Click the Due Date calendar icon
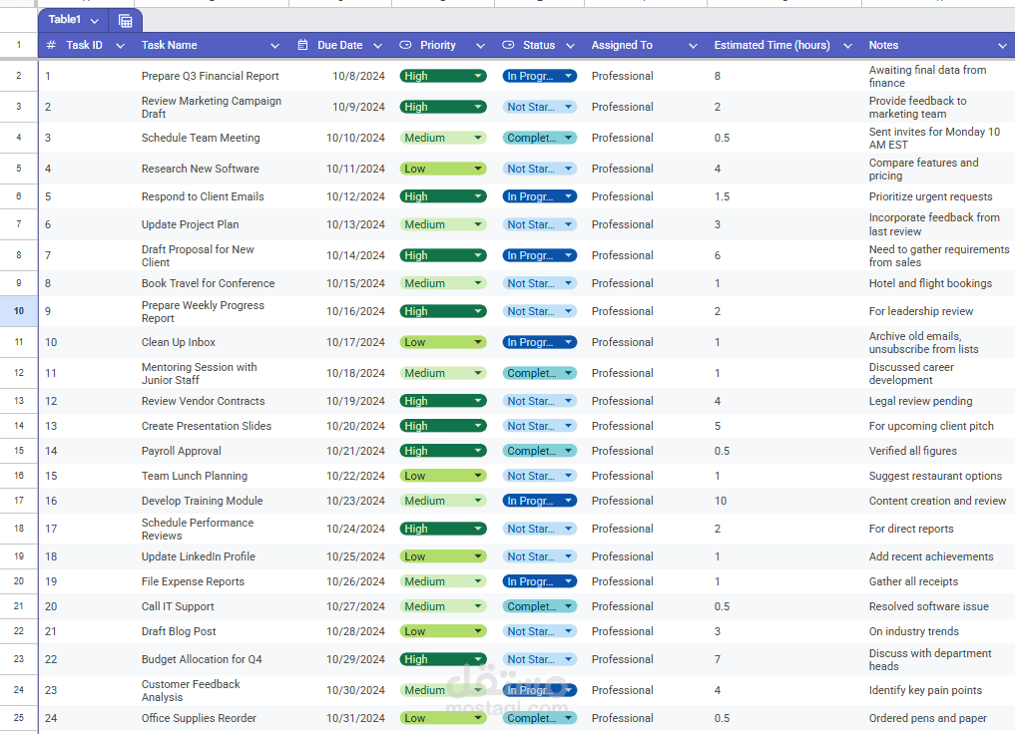 (302, 45)
